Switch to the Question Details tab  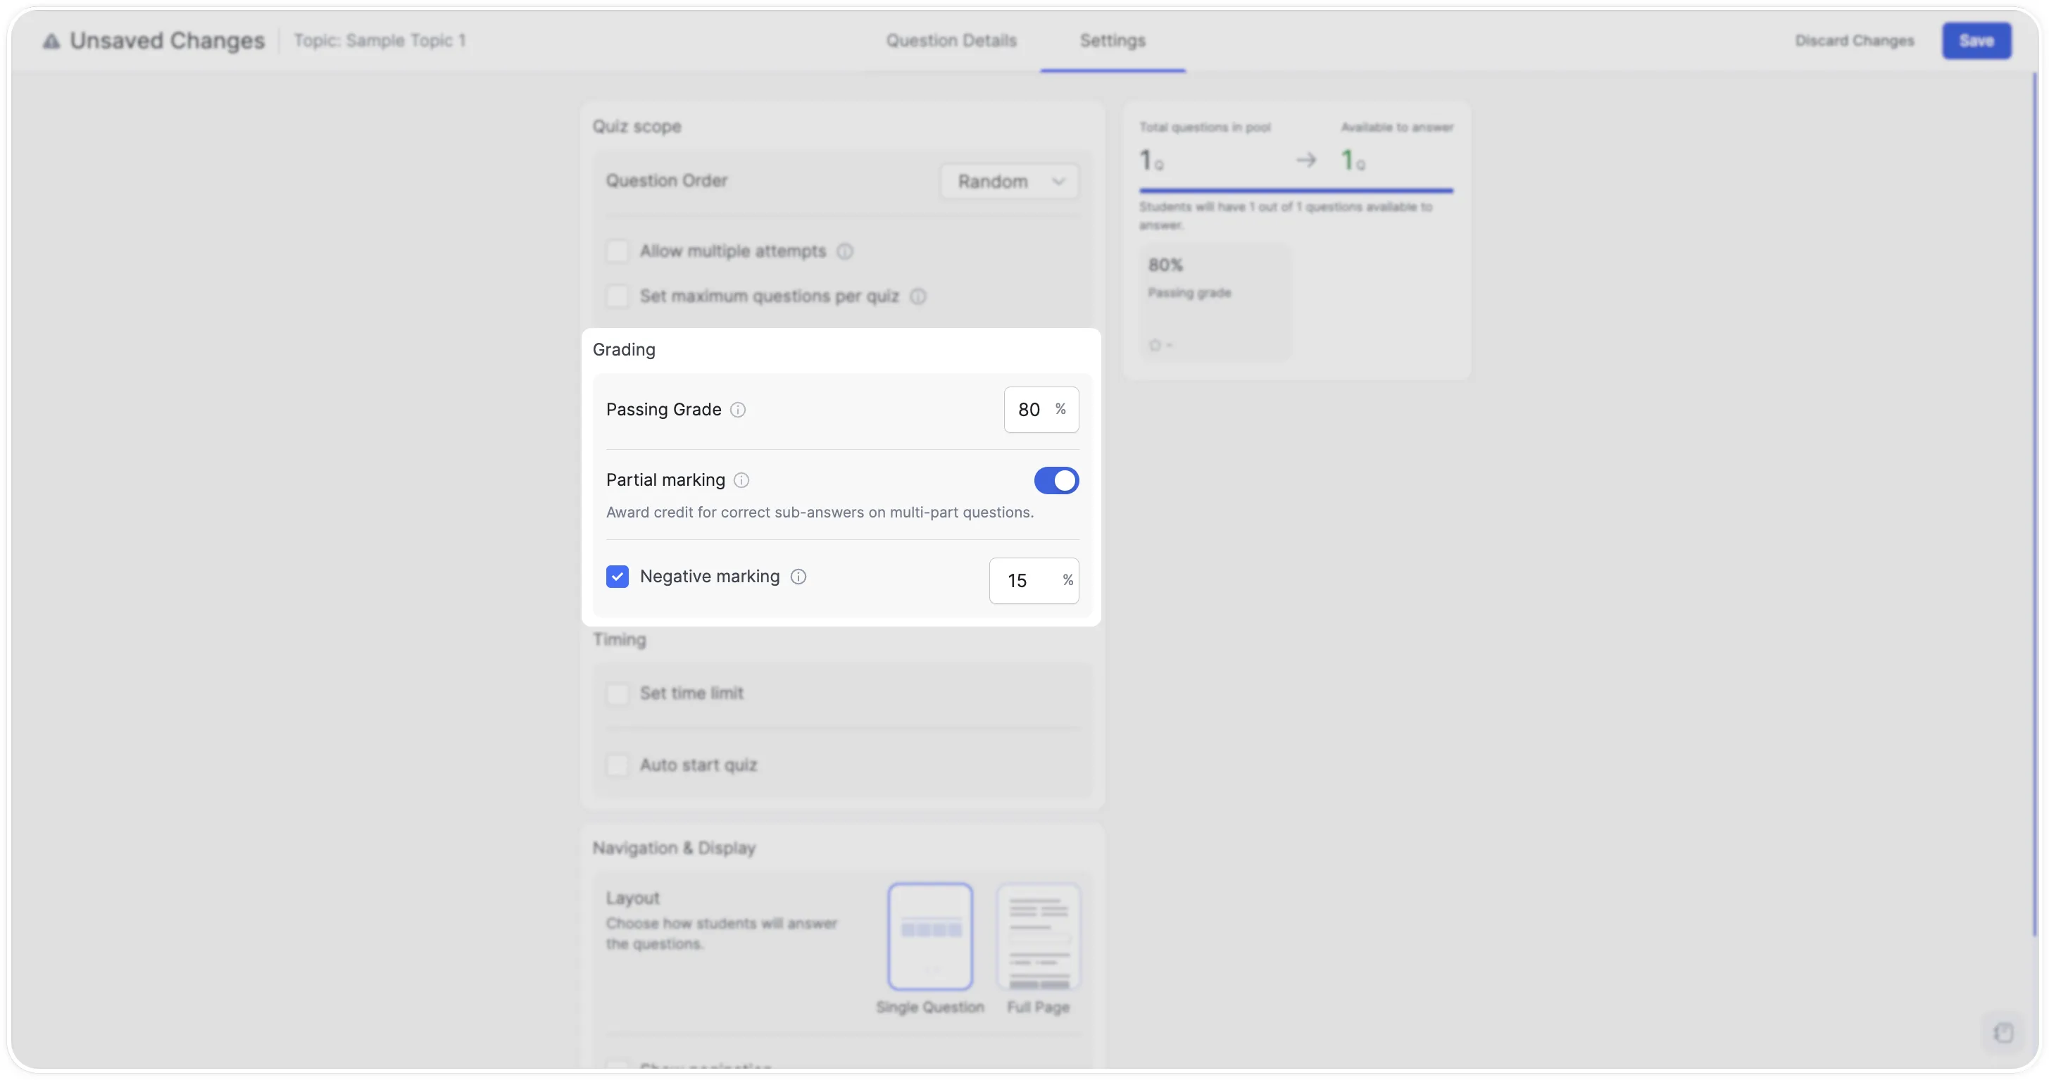pyautogui.click(x=951, y=41)
